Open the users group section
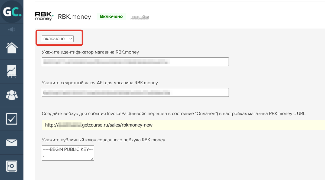Image resolution: width=325 pixels, height=180 pixels. pyautogui.click(x=12, y=95)
